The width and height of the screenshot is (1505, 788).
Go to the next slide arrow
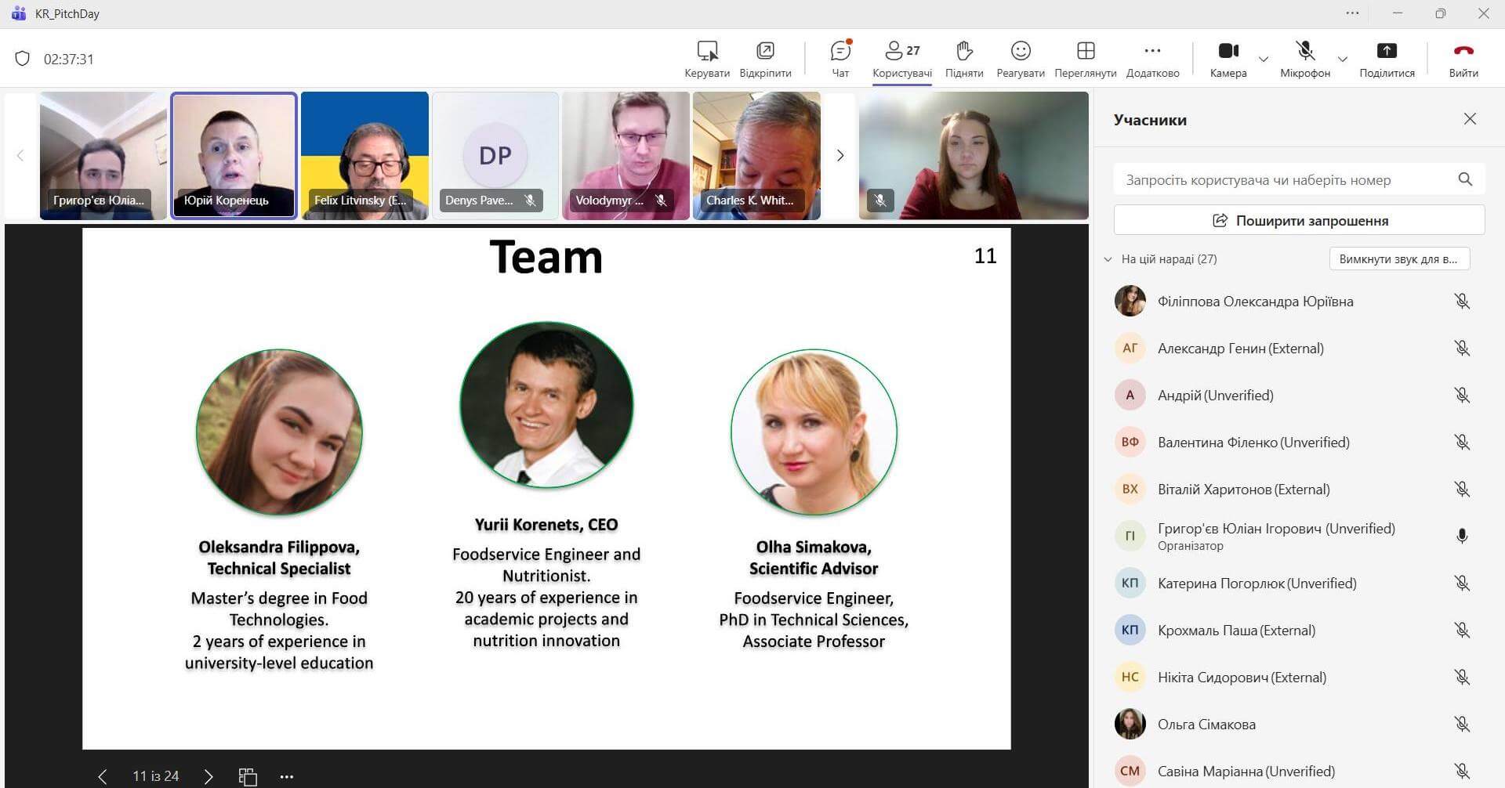(209, 776)
